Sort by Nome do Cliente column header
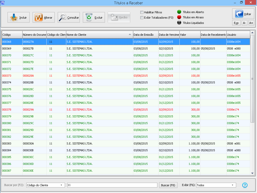 tap(99, 34)
